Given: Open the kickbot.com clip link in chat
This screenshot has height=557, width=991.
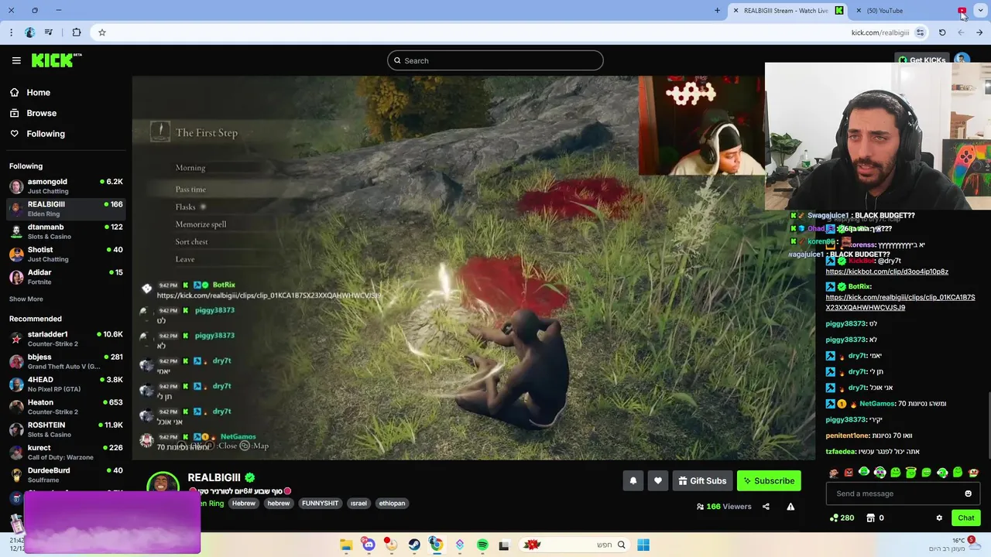Looking at the screenshot, I should [886, 272].
